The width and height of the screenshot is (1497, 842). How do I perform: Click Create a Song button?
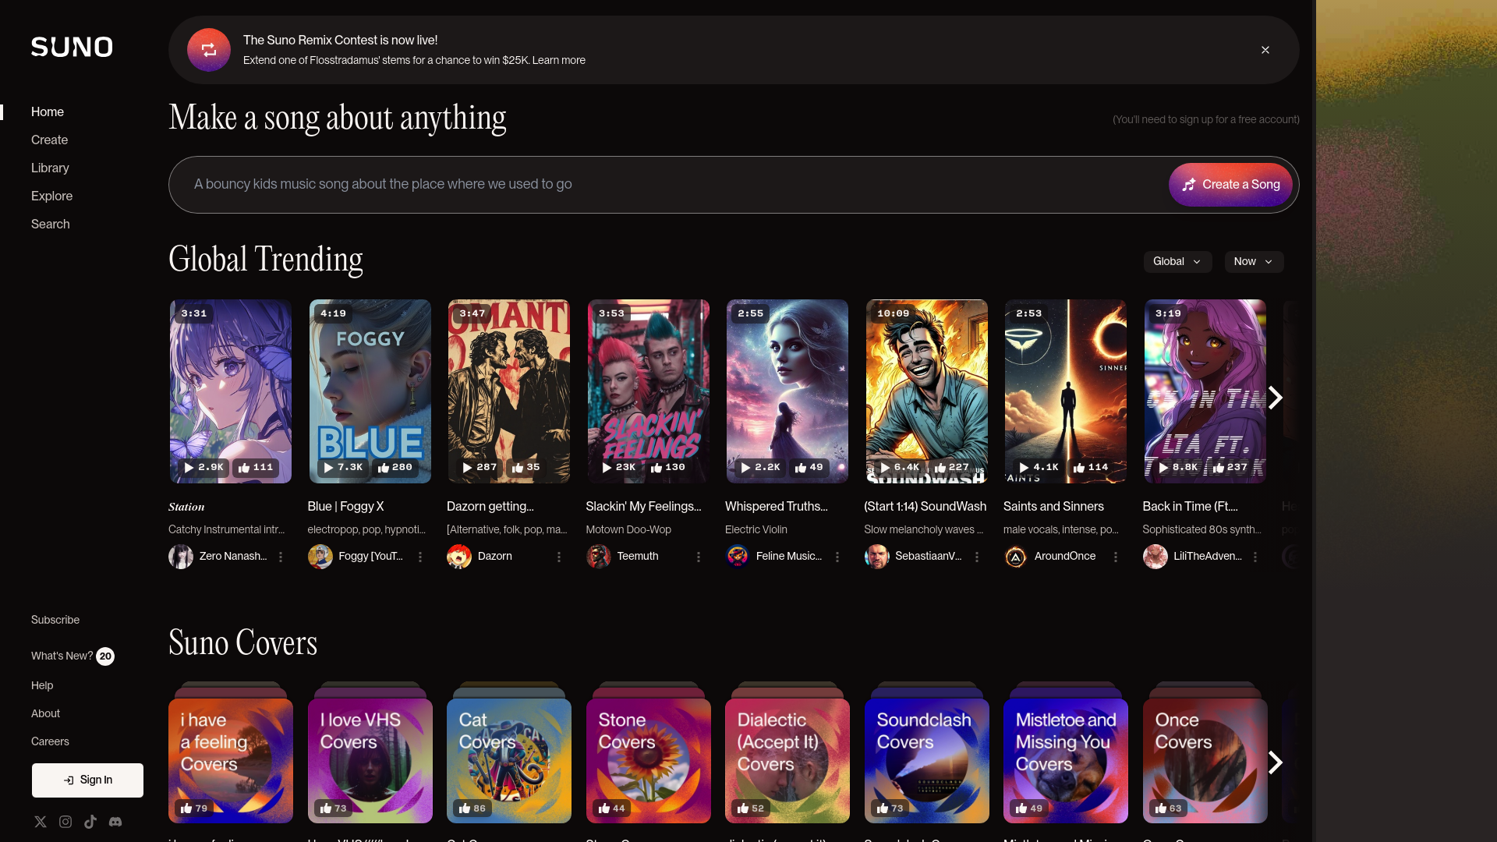[x=1230, y=185]
